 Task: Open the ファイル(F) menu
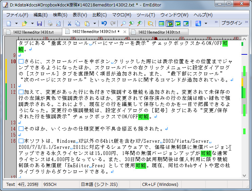pos(17,15)
